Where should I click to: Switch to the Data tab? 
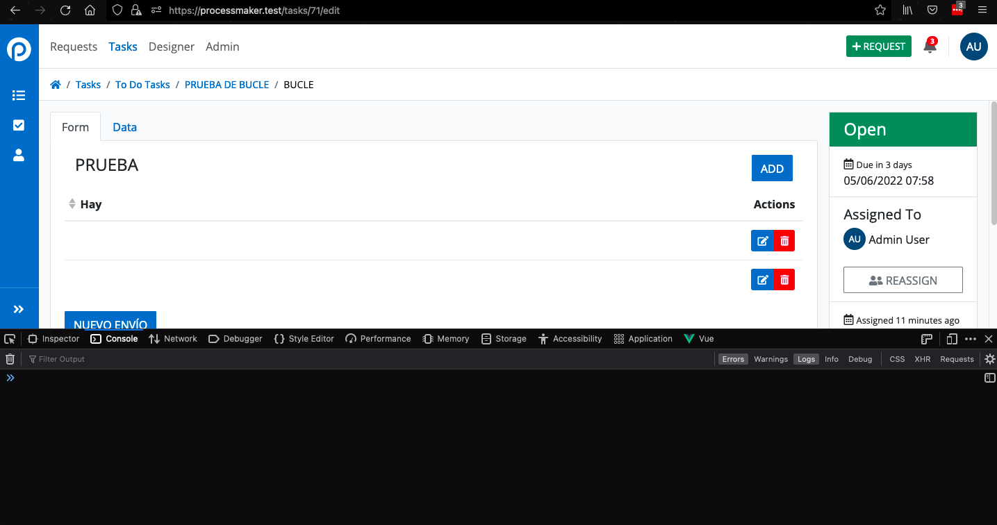pos(124,127)
